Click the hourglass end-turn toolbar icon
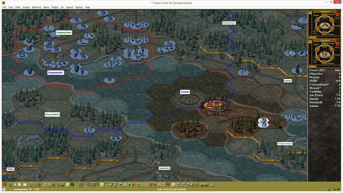Screen dimensions: 343x193 (212, 185)
